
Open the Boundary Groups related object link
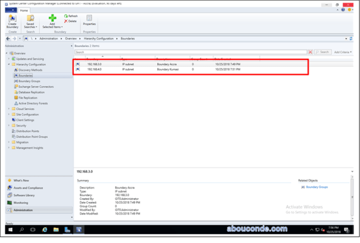click(317, 187)
